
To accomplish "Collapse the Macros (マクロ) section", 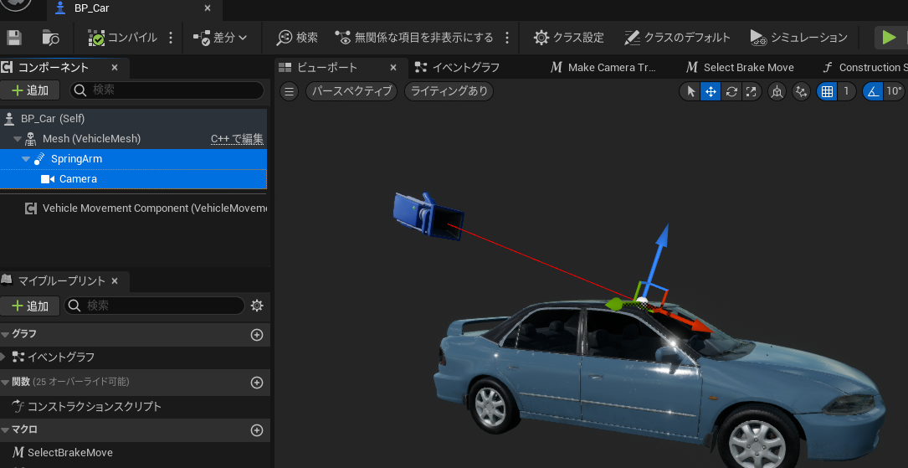I will tap(5, 429).
